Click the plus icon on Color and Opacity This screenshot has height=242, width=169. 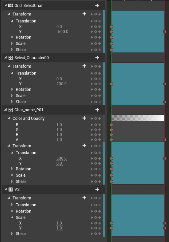84,118
